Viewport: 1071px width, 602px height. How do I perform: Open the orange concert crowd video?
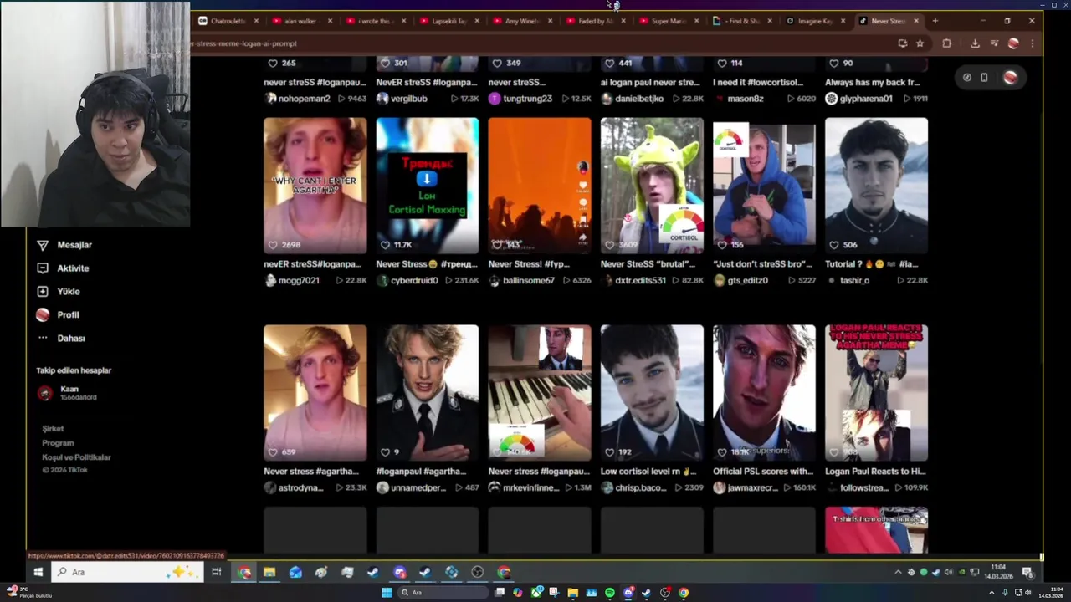540,186
